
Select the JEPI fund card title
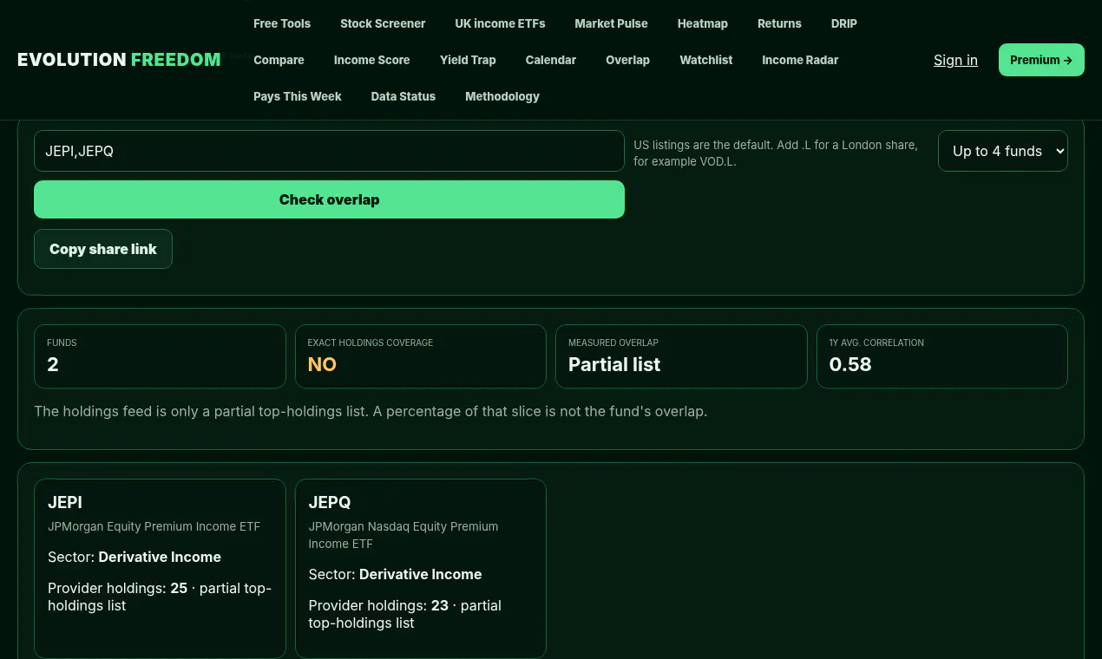(x=65, y=502)
